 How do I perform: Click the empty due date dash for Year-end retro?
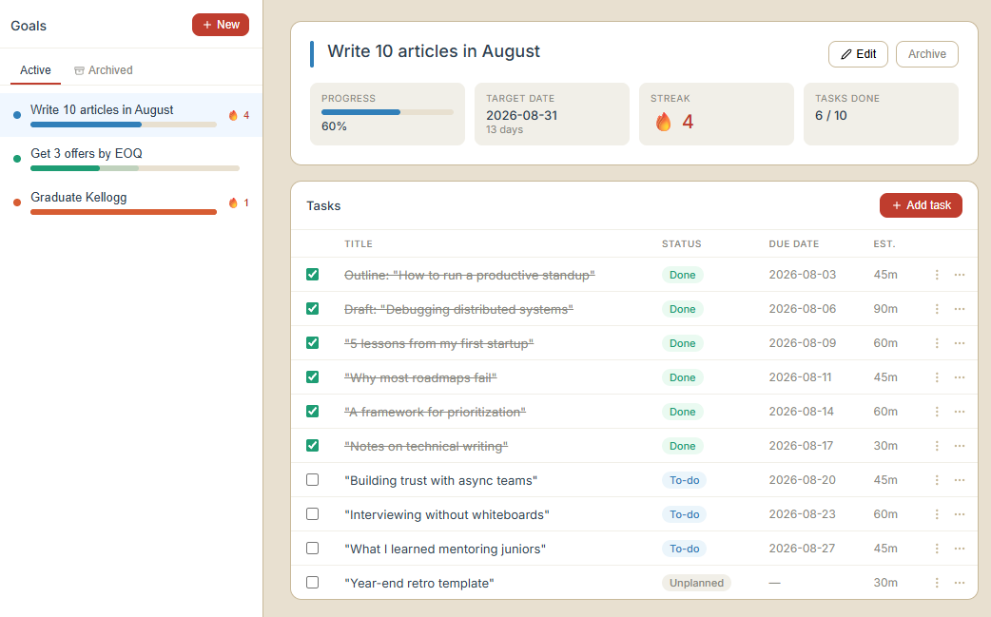(x=775, y=583)
